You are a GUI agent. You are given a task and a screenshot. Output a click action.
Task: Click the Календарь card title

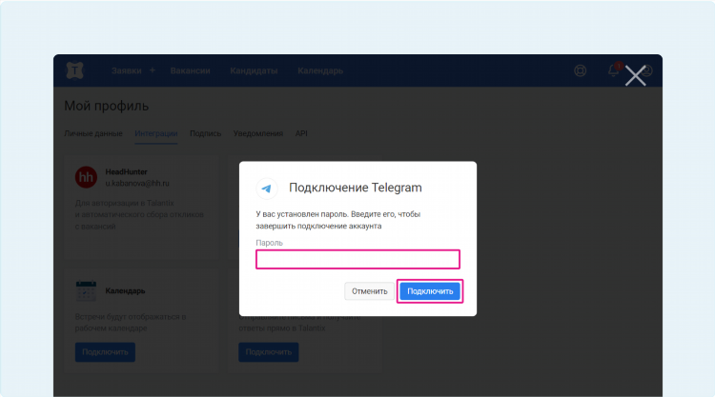tap(125, 291)
